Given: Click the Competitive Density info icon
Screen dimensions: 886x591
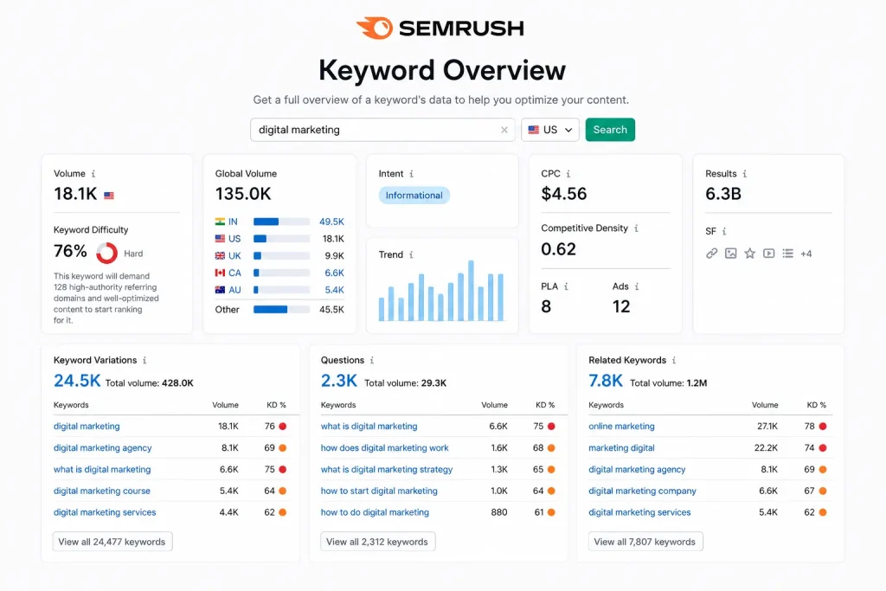Looking at the screenshot, I should 636,228.
